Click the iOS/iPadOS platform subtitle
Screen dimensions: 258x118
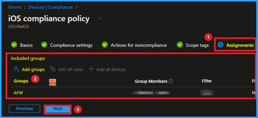coord(19,27)
